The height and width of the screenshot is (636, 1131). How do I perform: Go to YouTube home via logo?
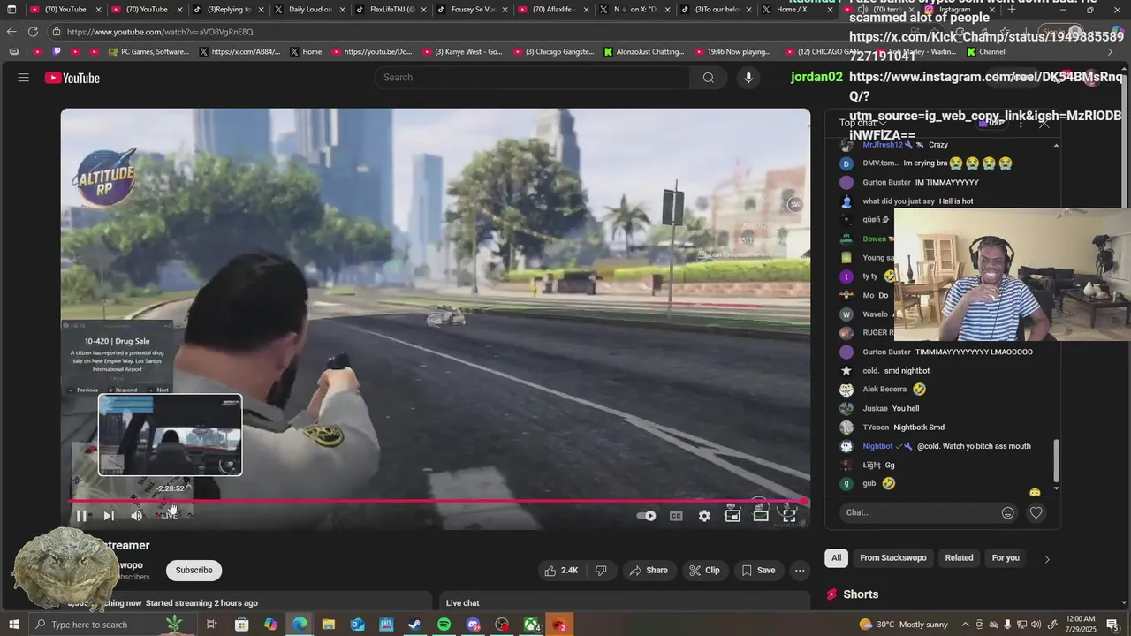click(72, 78)
